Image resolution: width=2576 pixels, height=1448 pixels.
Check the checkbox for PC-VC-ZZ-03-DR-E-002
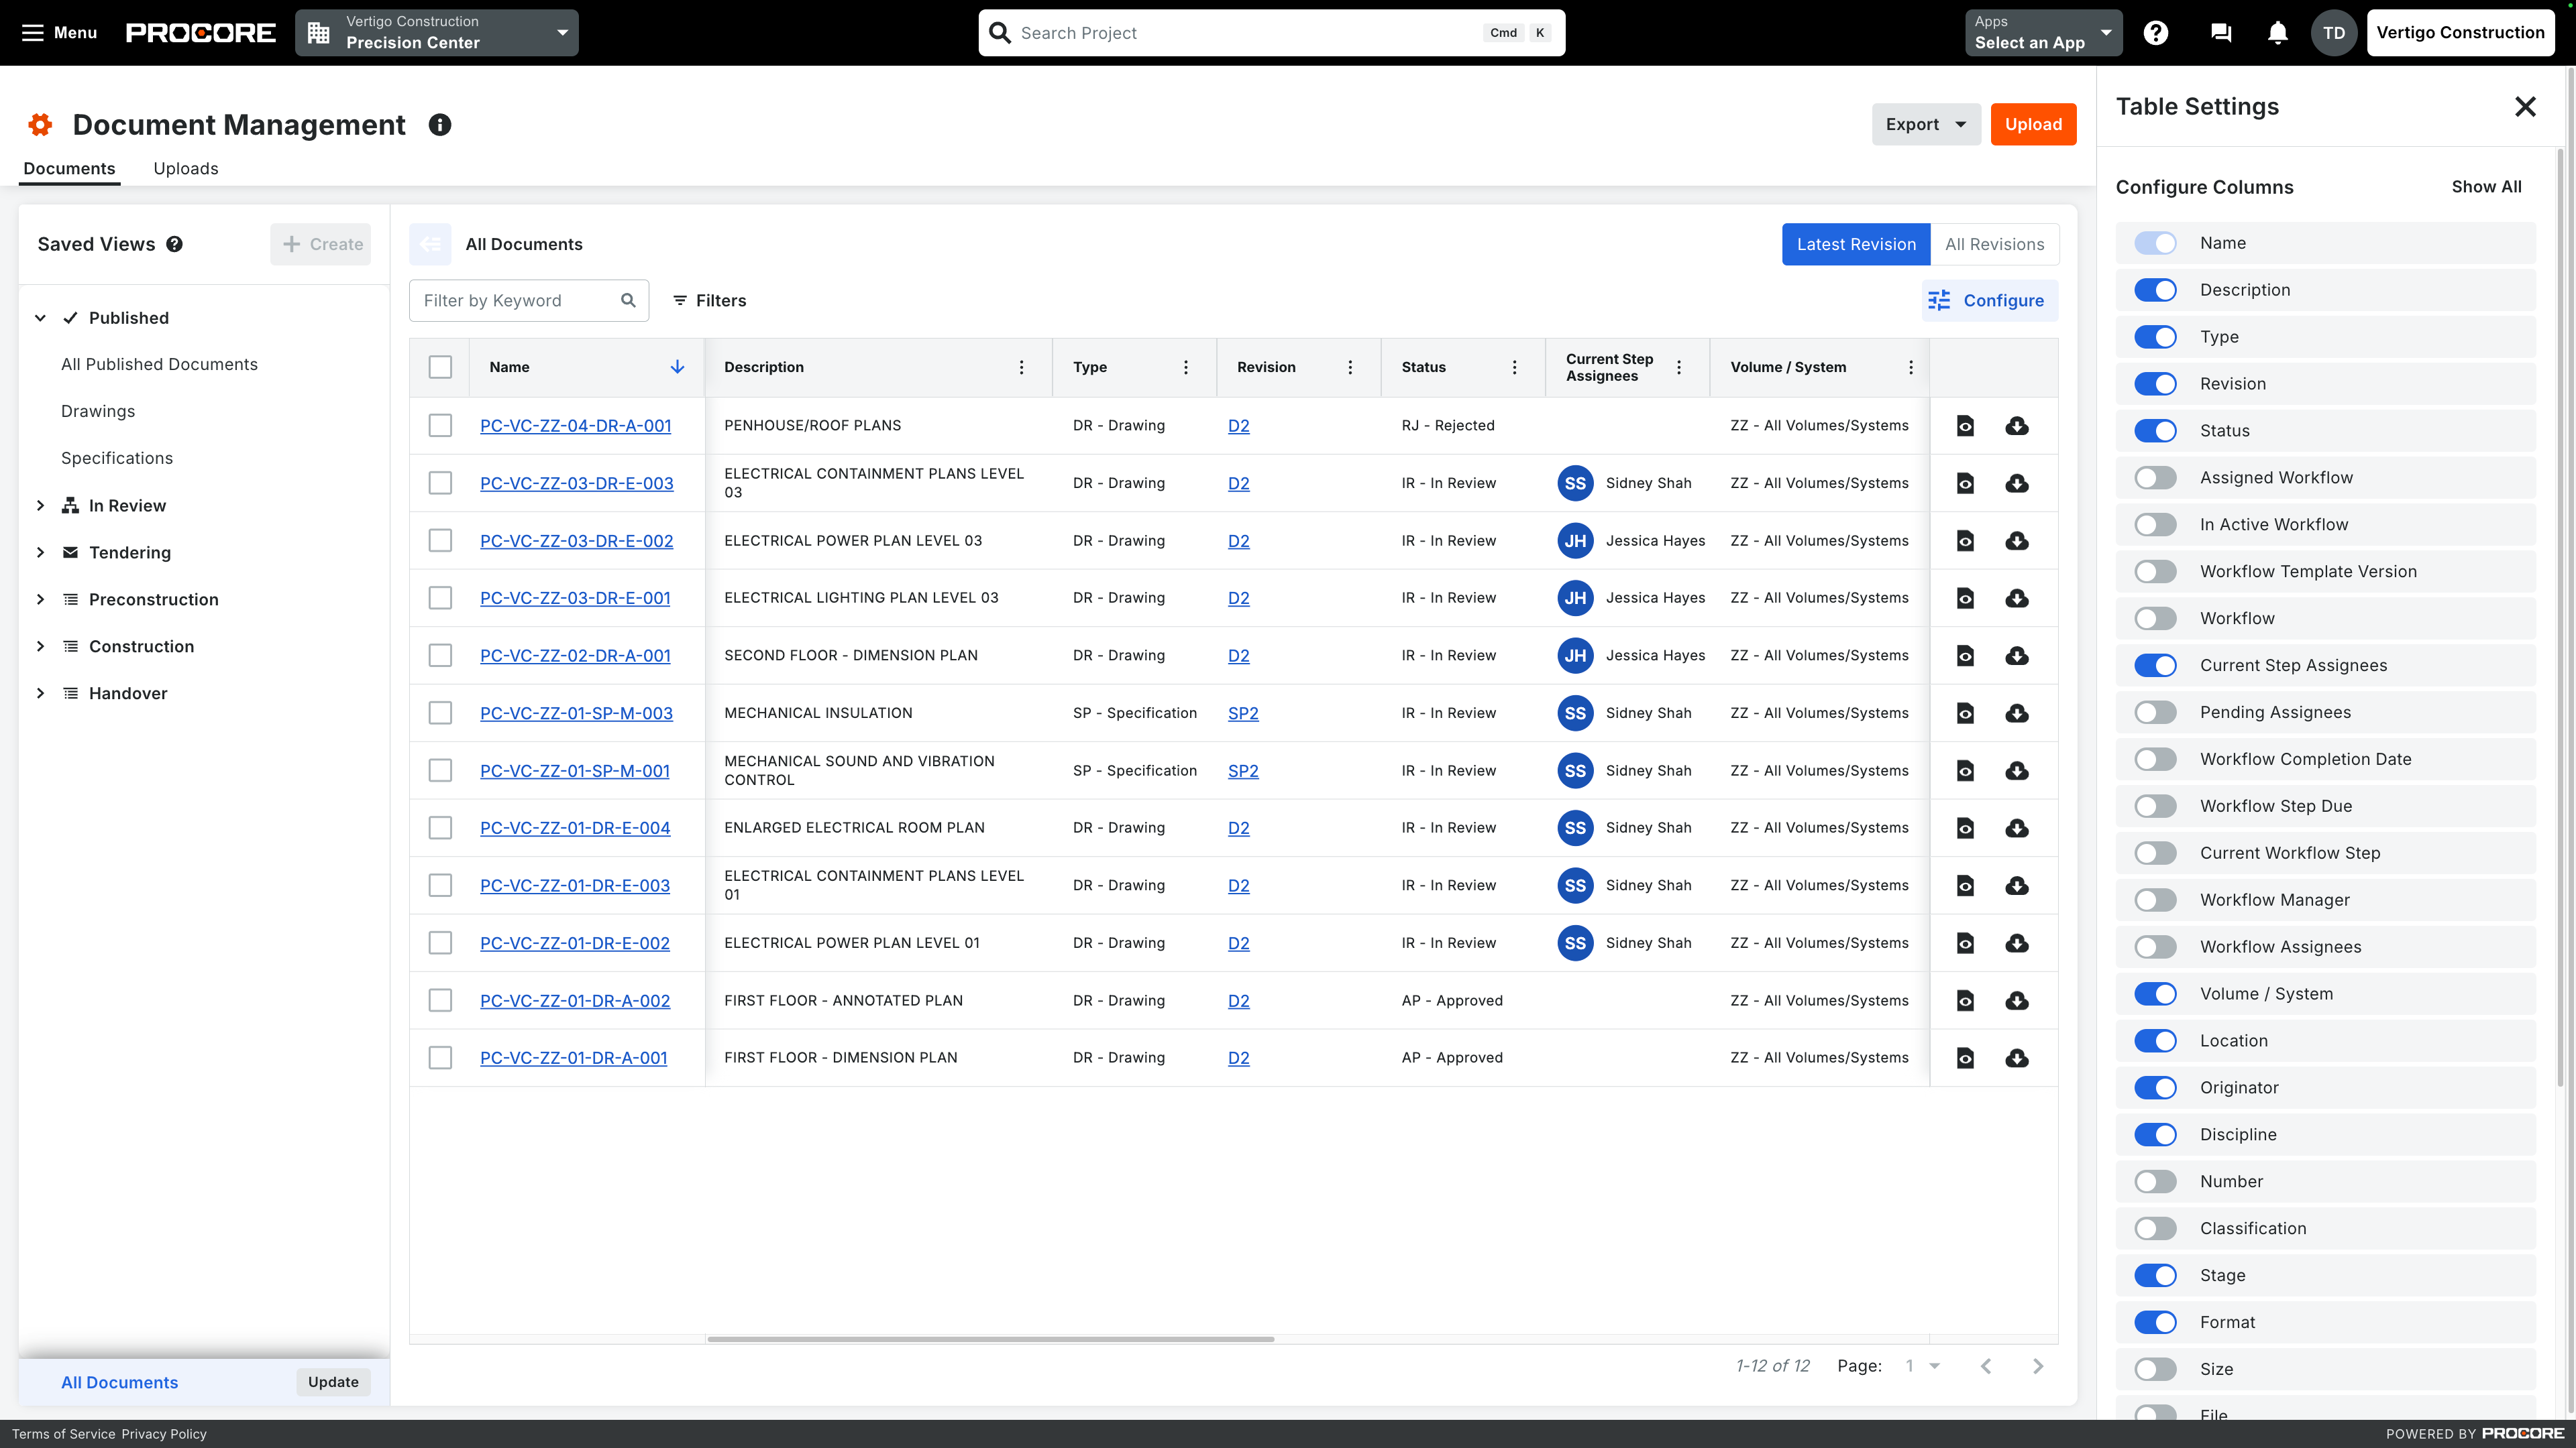coord(440,540)
